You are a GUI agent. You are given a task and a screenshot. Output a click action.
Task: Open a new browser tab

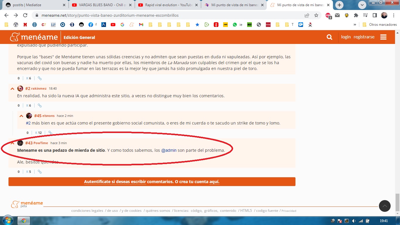click(339, 5)
